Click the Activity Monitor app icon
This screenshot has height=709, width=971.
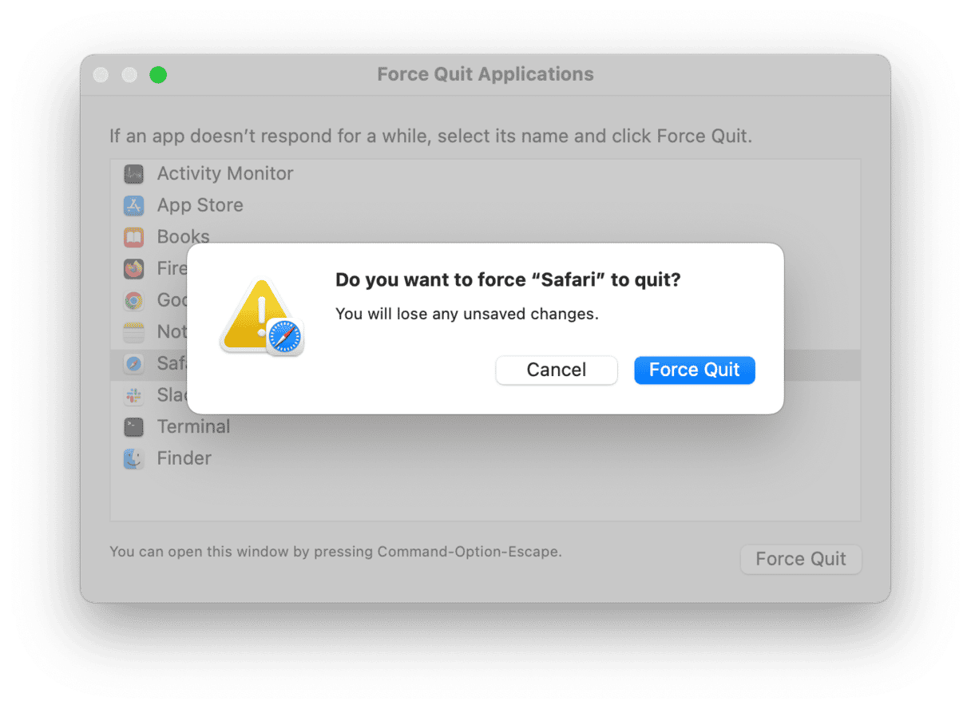tap(133, 174)
